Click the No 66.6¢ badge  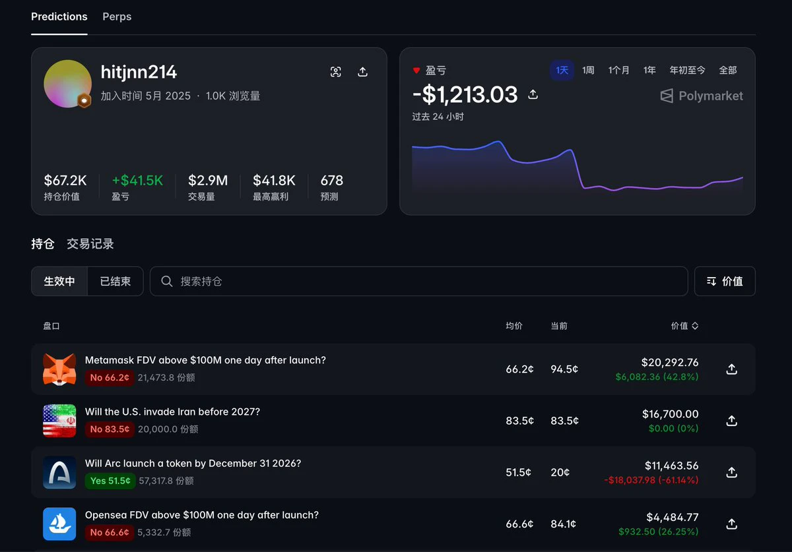tap(110, 532)
